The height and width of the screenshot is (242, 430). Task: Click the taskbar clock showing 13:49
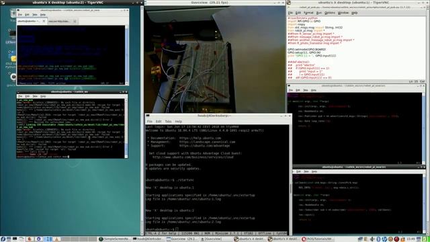[x=411, y=239]
